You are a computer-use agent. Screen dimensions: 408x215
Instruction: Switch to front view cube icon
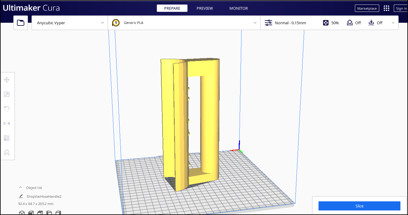31,213
